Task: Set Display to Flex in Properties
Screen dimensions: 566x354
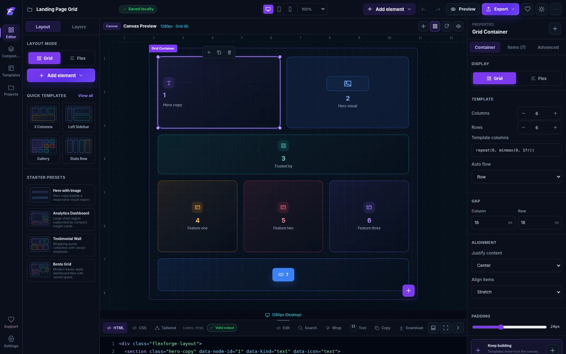Action: coord(538,78)
